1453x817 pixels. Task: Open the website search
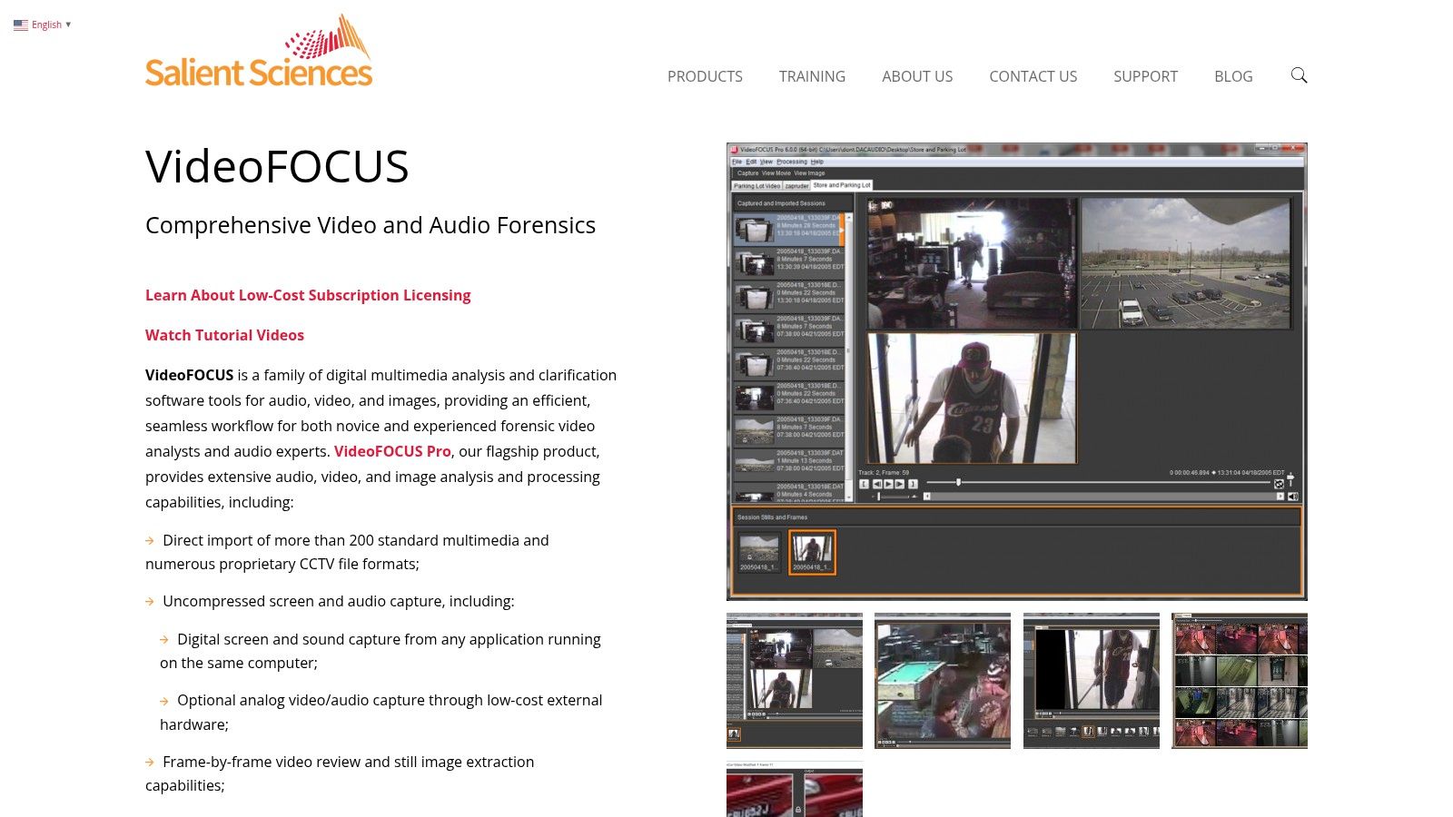click(x=1299, y=76)
